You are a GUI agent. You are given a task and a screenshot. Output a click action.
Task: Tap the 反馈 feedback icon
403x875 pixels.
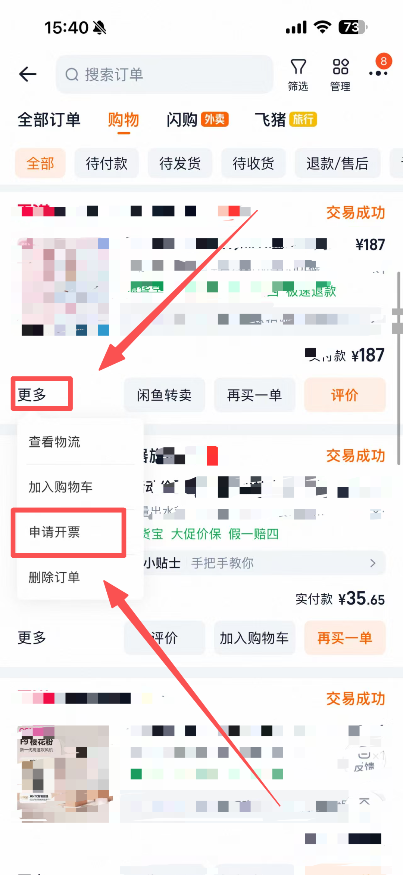coord(365,761)
